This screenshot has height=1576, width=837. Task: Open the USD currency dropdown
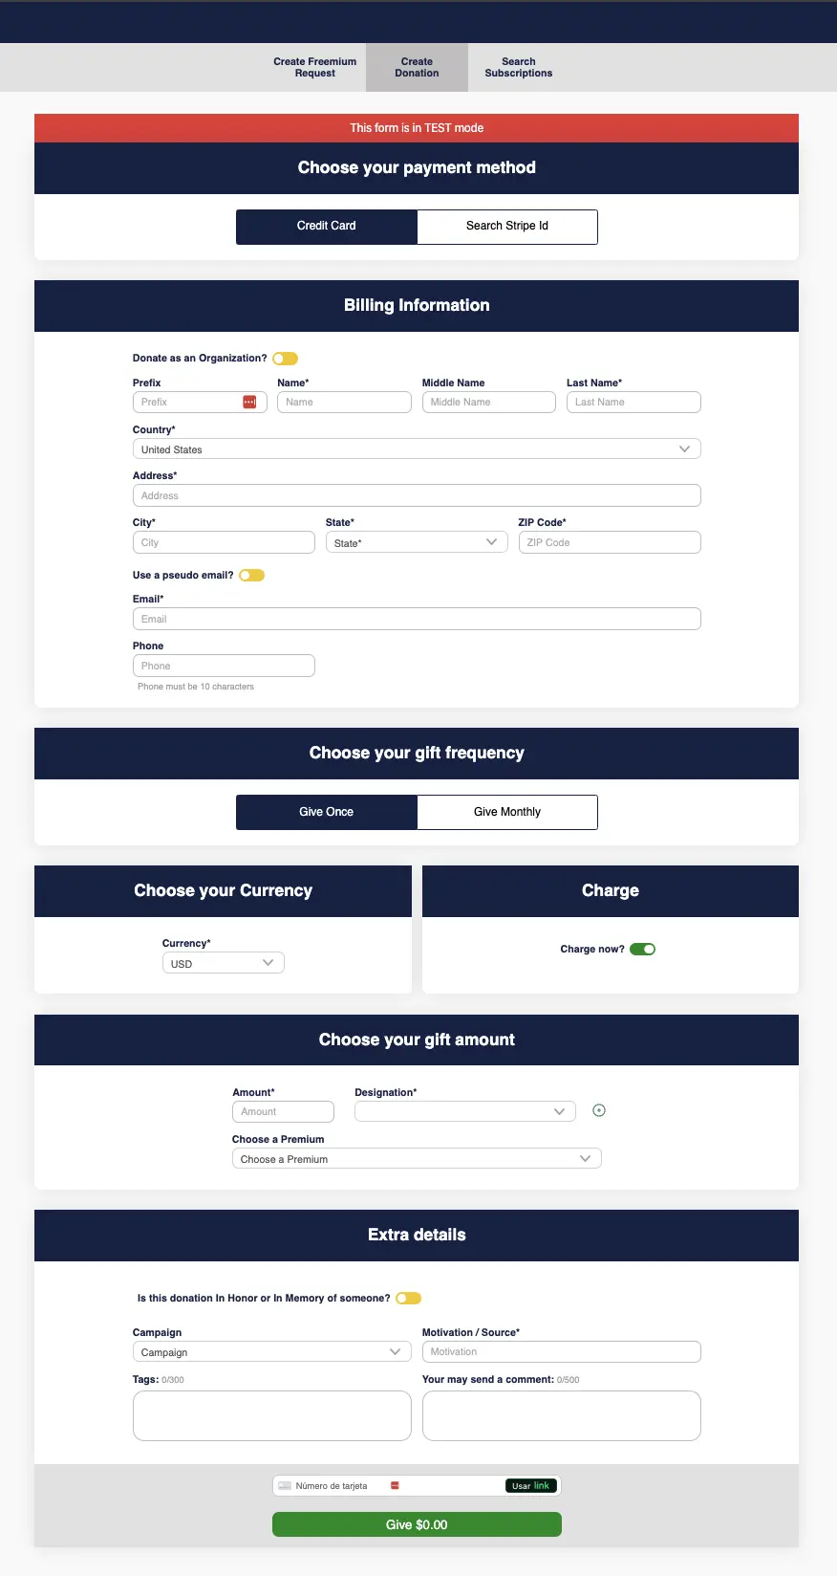coord(223,963)
